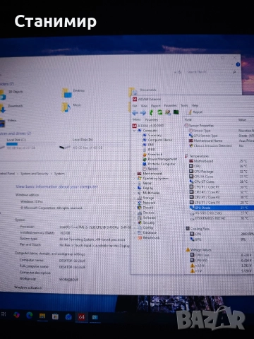Image resolution: width=254 pixels, height=339 pixels.
Task: Click the Operating System icon in AIDA64 tree
Action: [x=140, y=179]
